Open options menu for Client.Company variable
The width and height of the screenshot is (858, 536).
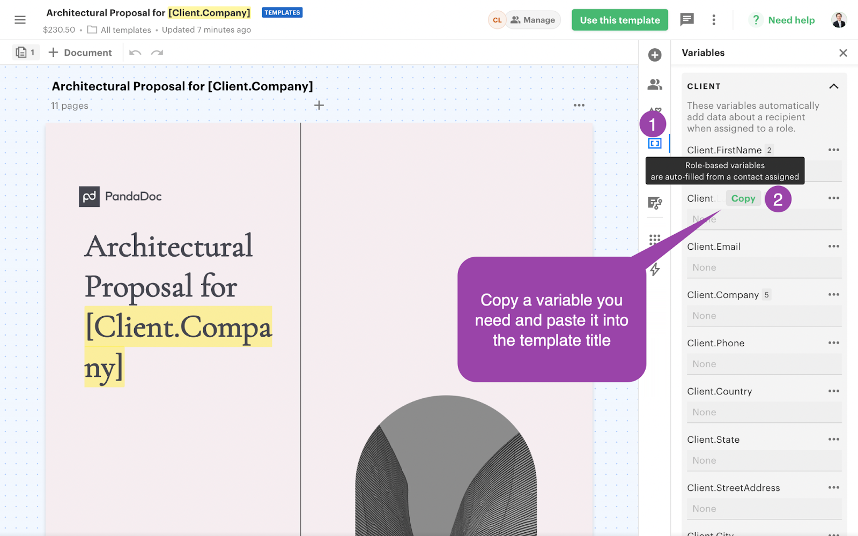833,295
